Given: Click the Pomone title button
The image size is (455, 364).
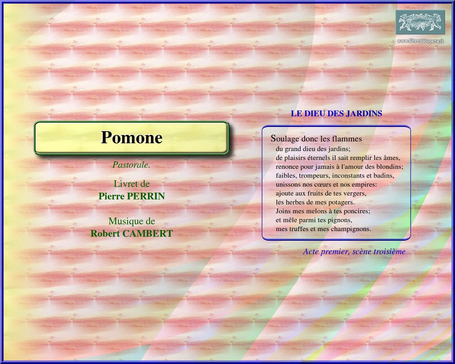Looking at the screenshot, I should pos(132,138).
